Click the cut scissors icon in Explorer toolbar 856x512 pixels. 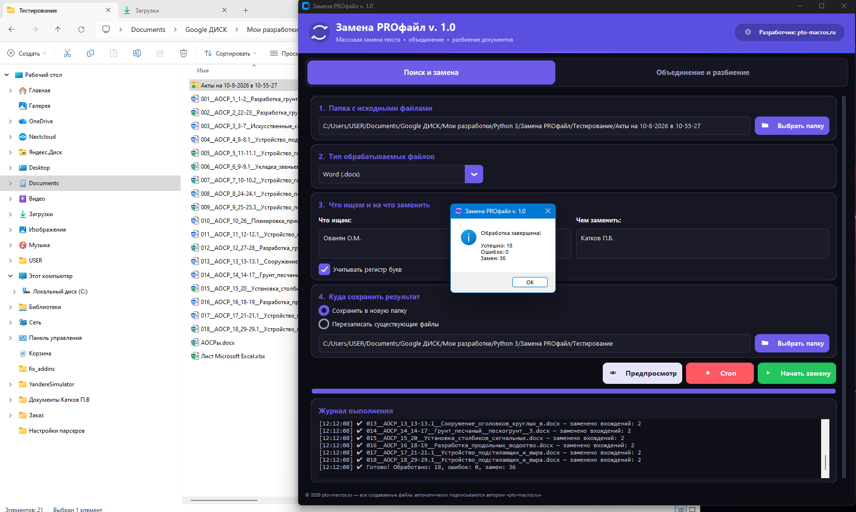coord(67,53)
